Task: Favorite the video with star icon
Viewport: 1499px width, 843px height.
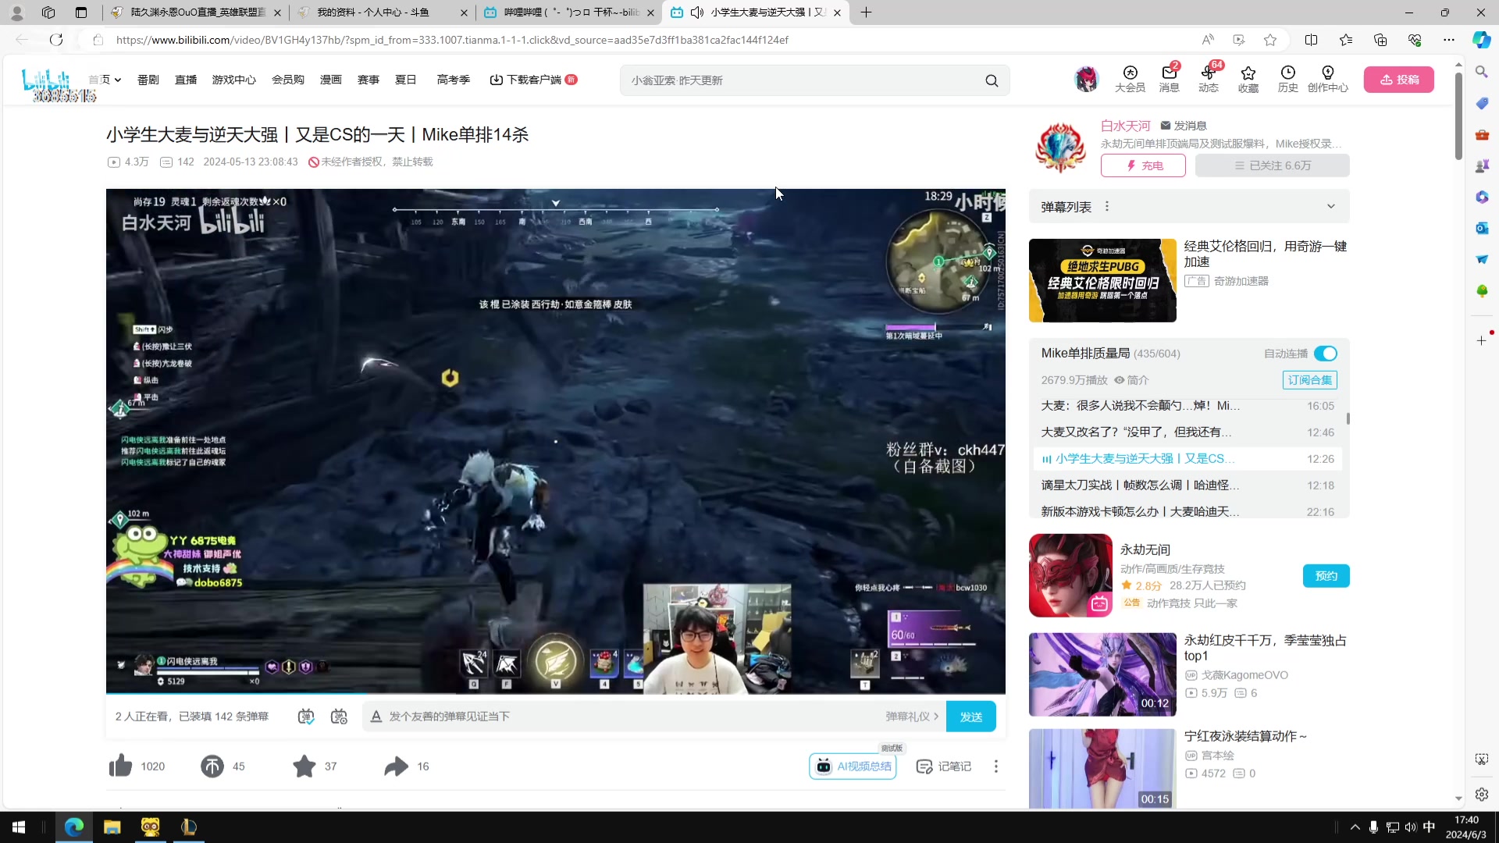Action: tap(304, 767)
